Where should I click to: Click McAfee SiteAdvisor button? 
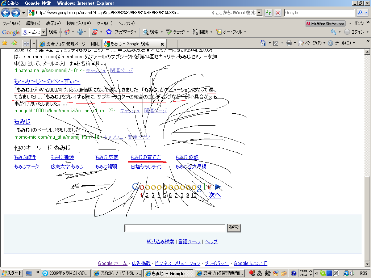coord(325,24)
